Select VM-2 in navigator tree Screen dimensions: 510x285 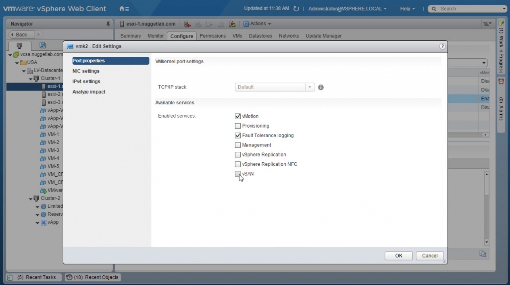[x=53, y=142]
